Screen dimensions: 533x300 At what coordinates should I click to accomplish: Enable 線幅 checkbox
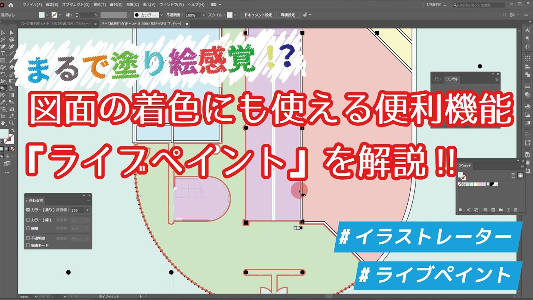coord(28,228)
